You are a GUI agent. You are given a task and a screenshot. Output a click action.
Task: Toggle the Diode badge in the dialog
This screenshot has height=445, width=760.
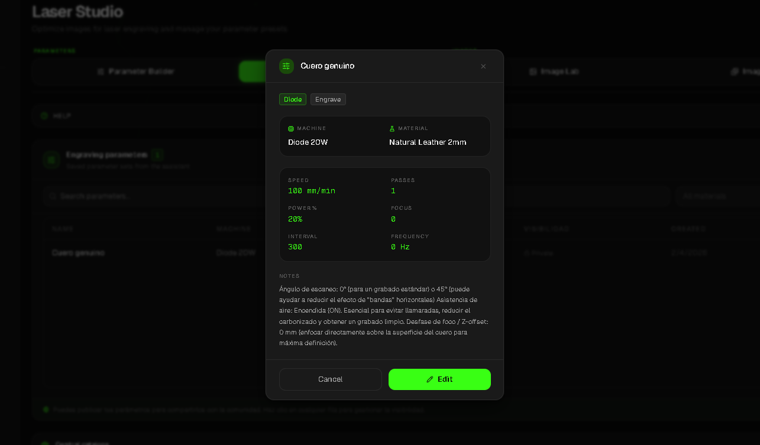(292, 99)
